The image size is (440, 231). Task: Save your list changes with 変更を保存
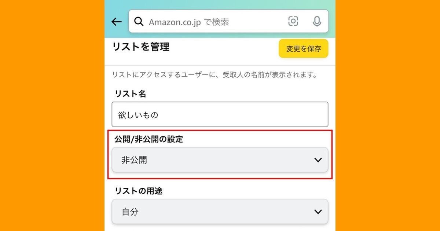304,48
